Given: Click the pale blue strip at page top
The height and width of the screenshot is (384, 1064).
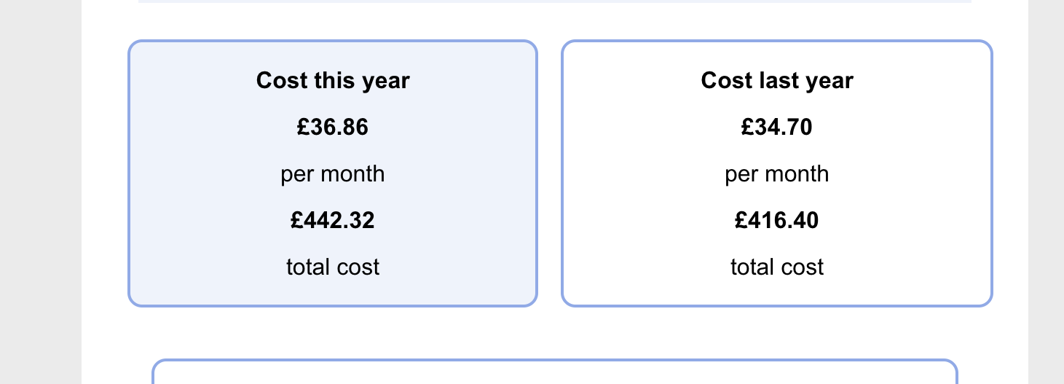Looking at the screenshot, I should click(553, 1).
